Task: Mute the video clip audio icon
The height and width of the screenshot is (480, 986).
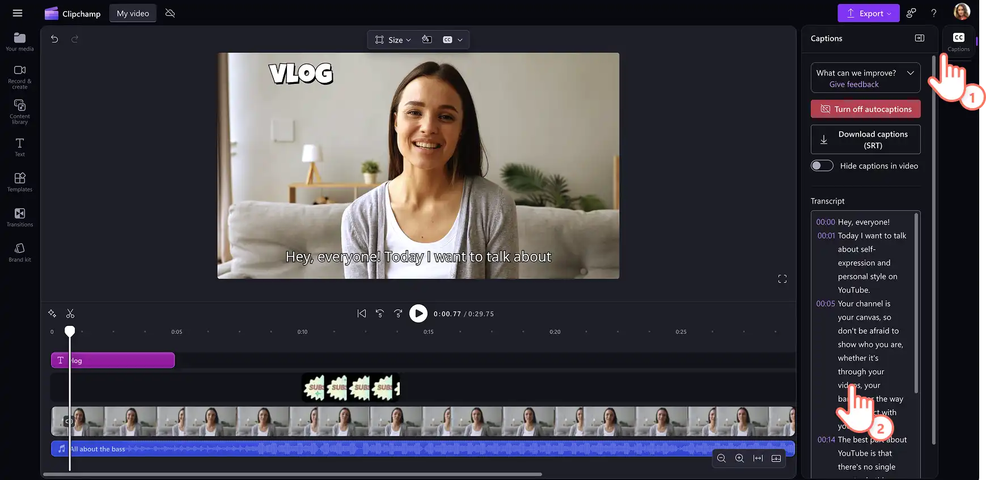Action: pyautogui.click(x=69, y=421)
